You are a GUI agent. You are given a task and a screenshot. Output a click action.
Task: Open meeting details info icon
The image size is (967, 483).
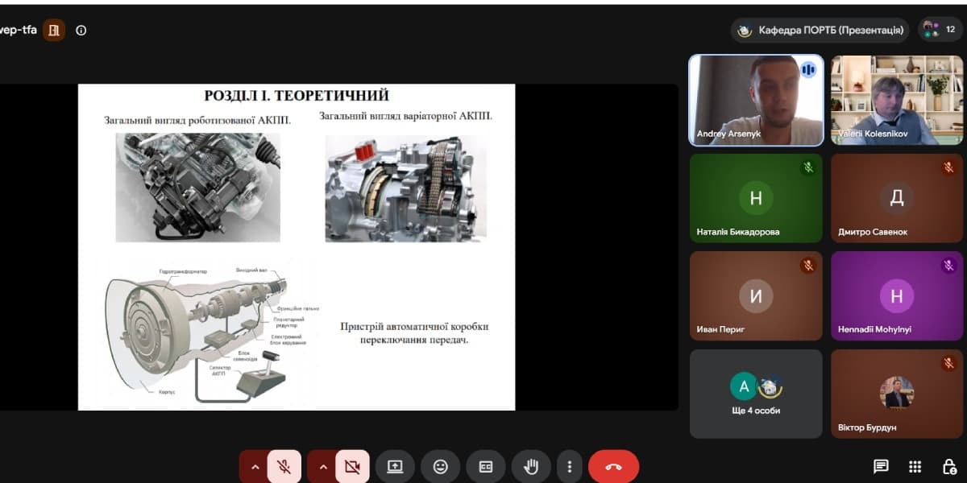(81, 31)
